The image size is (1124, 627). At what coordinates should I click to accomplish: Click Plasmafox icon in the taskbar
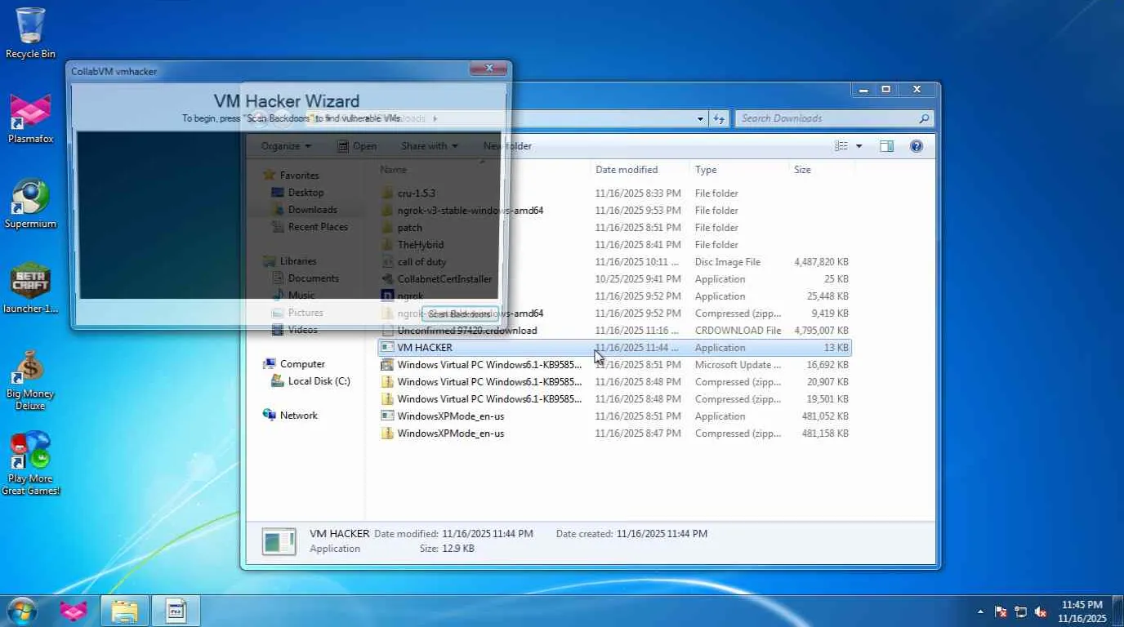coord(74,611)
